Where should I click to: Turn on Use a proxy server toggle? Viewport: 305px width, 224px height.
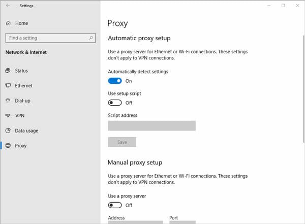click(115, 205)
